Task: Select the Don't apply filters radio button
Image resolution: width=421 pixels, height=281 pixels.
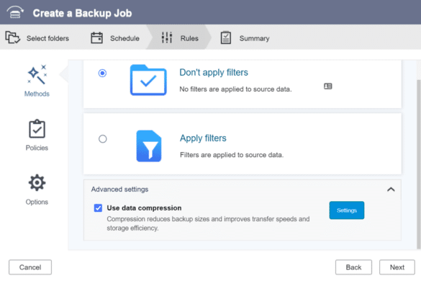Action: click(102, 73)
